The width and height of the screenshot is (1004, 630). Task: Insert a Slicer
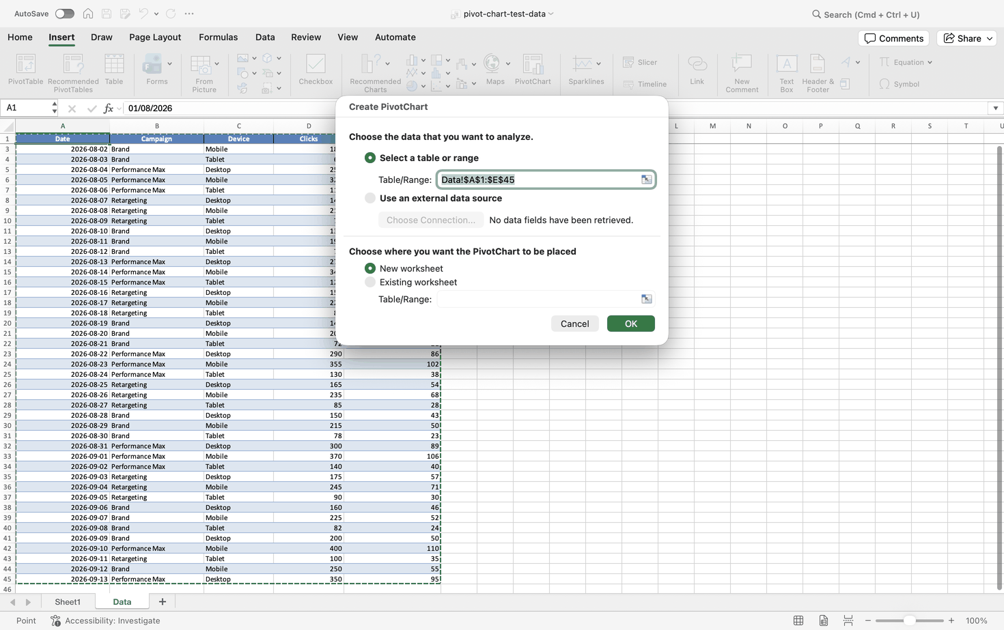point(640,62)
